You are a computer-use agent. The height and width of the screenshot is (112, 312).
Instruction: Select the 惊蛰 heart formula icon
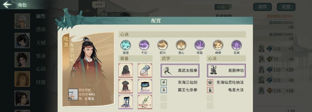point(200,45)
